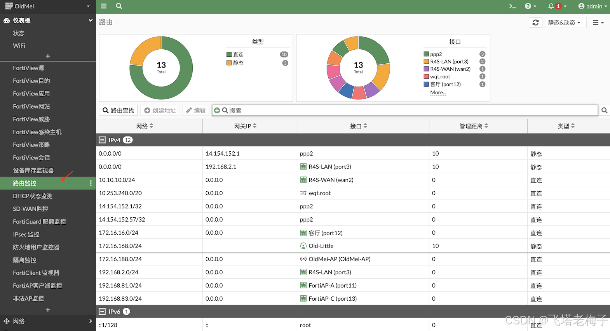Image resolution: width=610 pixels, height=331 pixels.
Task: Add a monitor with the lower plus
Action: pos(48,310)
